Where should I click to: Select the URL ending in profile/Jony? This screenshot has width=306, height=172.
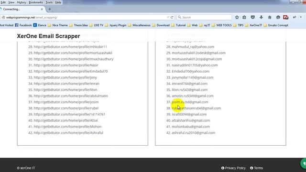coord(66,77)
